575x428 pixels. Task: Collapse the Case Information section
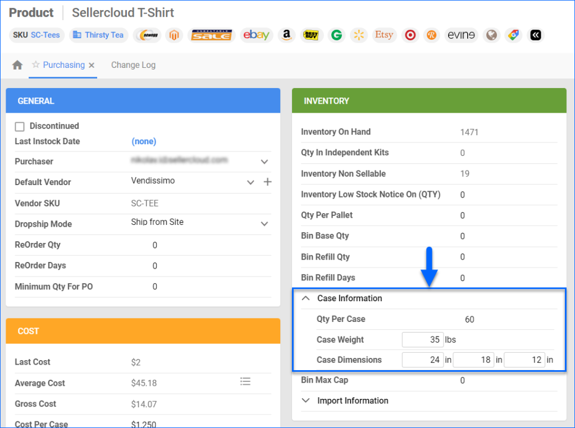[305, 298]
